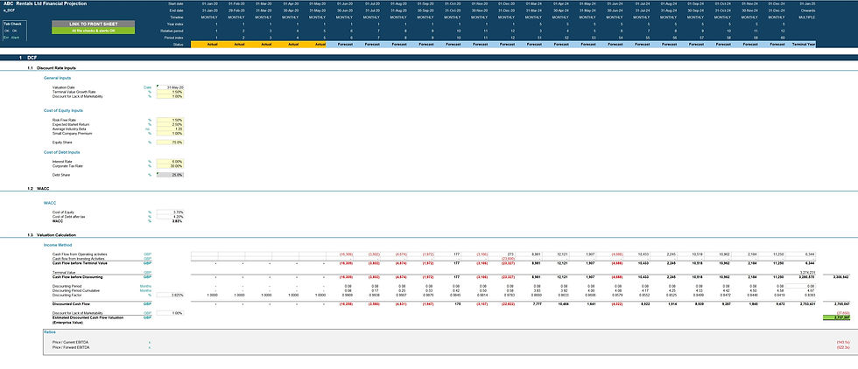Click the 'Estimated Discounted Cash Flow Valuation' label
The width and height of the screenshot is (858, 369).
[88, 317]
